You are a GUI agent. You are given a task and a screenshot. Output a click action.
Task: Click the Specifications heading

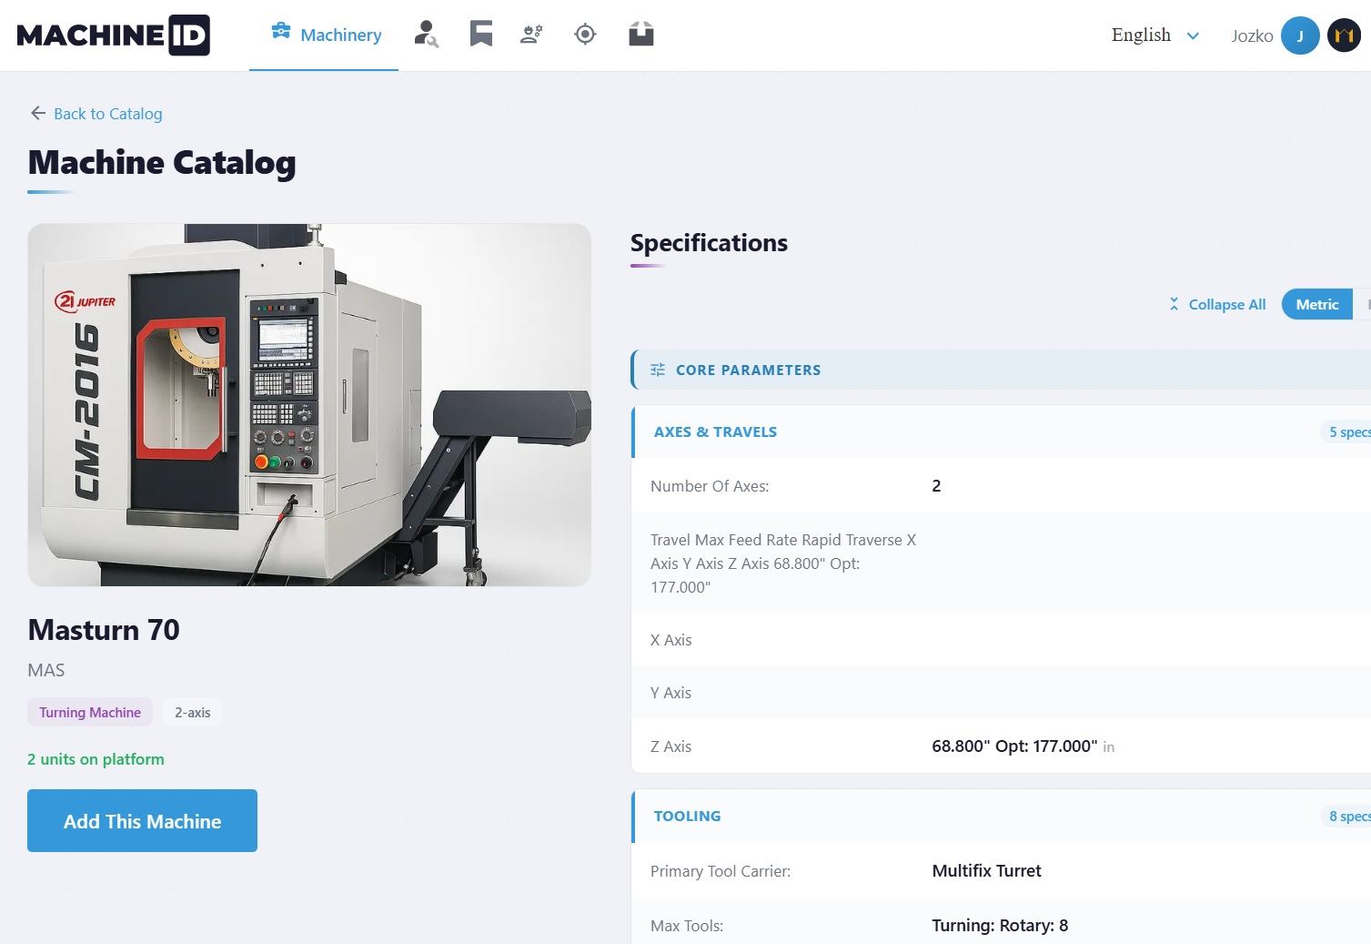pos(709,243)
